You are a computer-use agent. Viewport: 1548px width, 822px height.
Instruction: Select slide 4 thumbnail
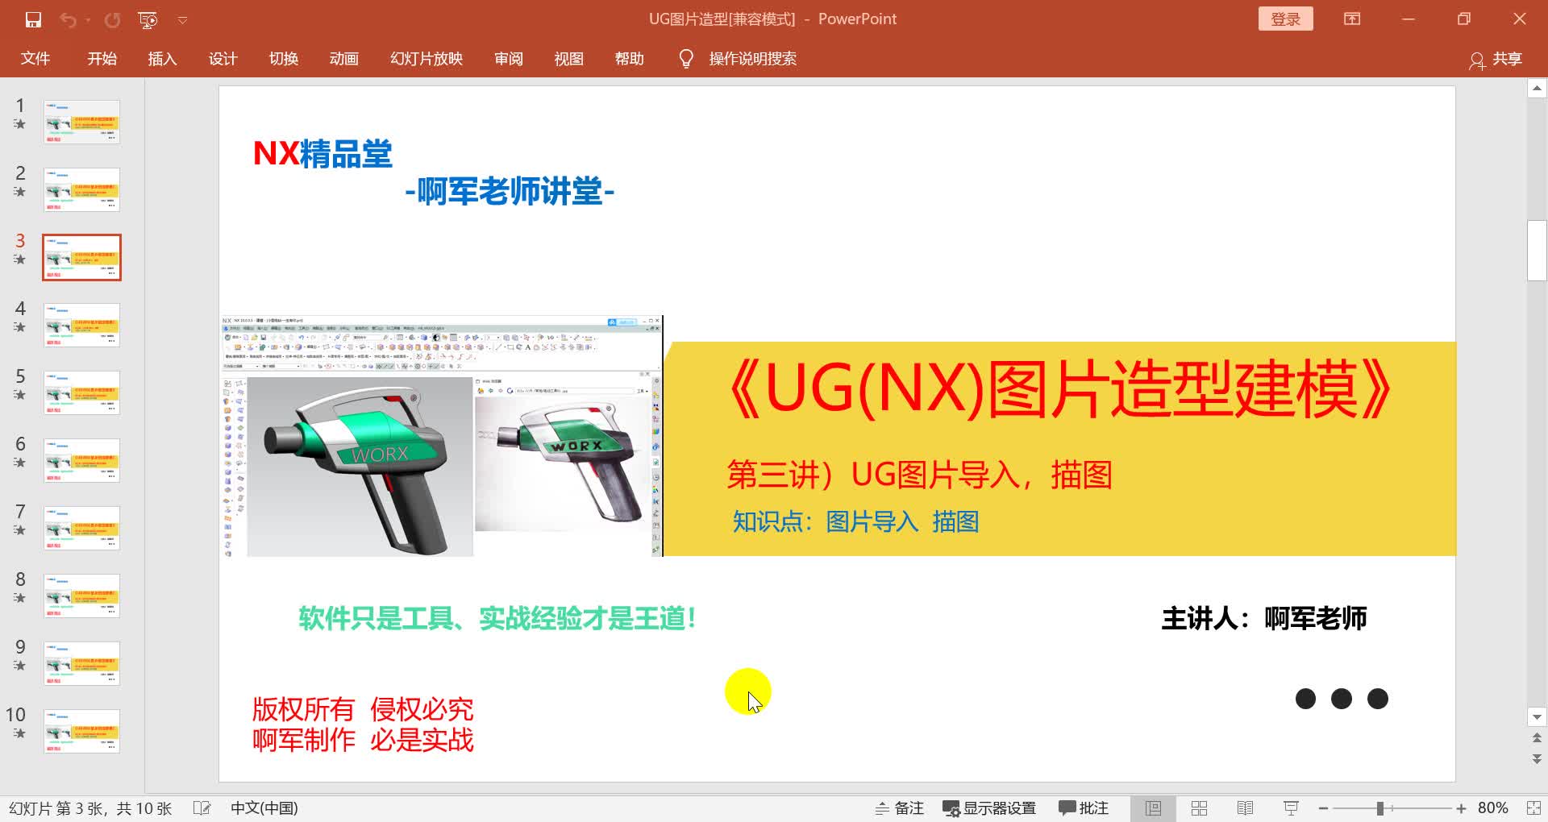(81, 325)
